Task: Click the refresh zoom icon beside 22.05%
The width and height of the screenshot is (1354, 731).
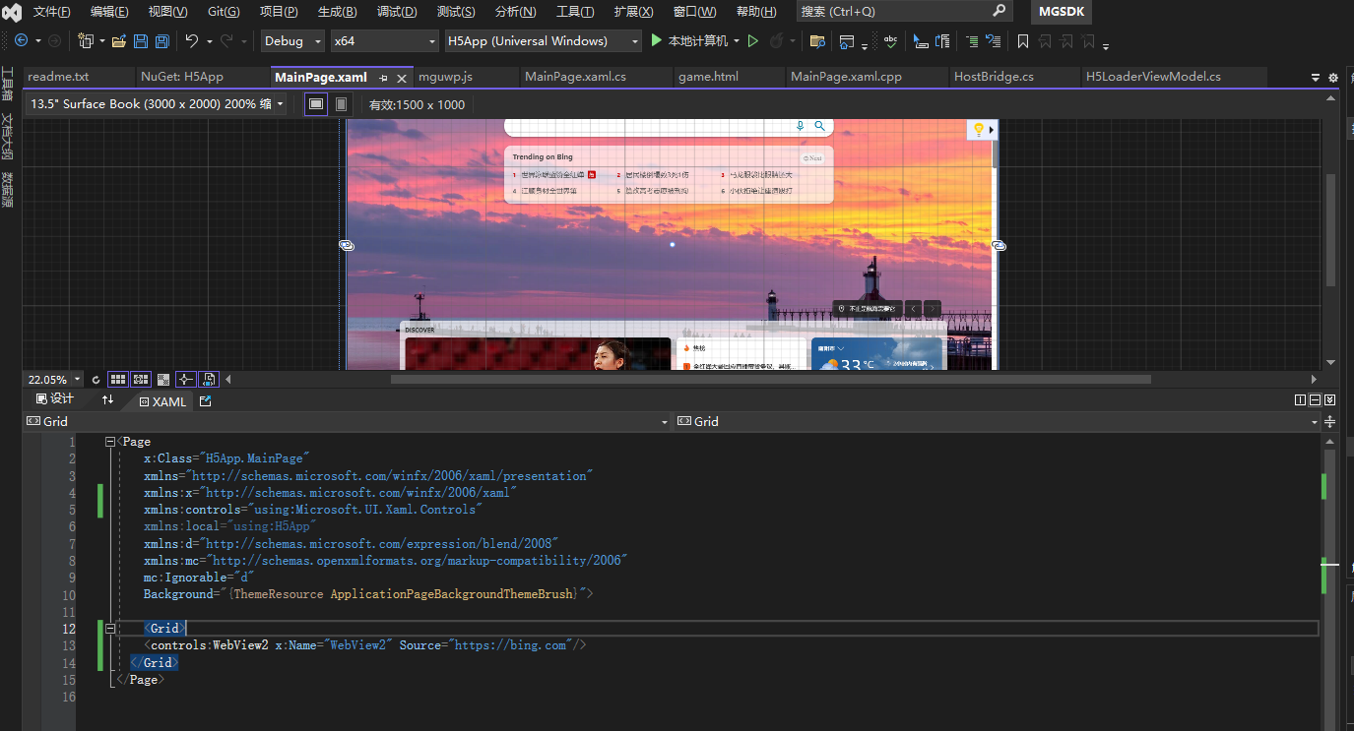Action: click(x=96, y=380)
